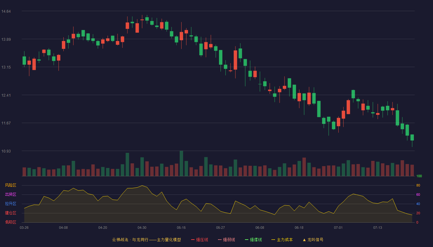Toggle the 强撑线 green line legend

[x=253, y=240]
